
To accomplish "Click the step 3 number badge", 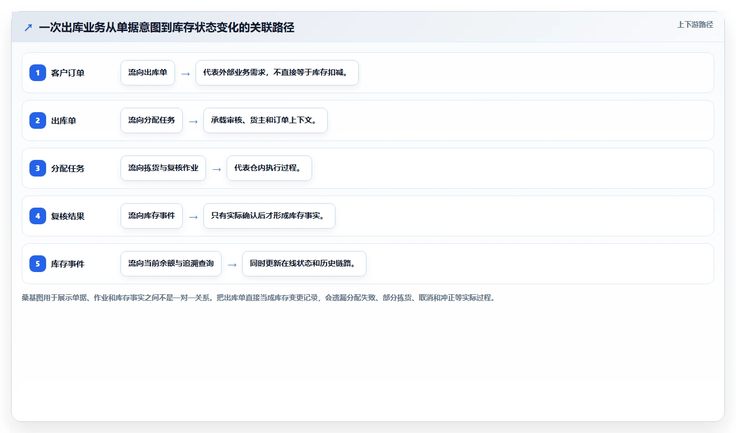I will pos(38,168).
